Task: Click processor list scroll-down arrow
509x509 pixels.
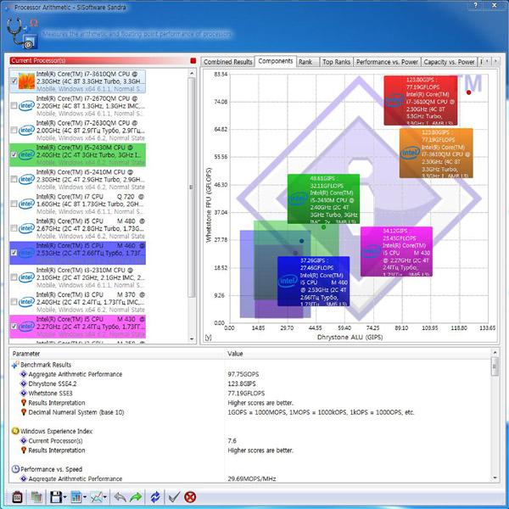Action: pos(192,338)
